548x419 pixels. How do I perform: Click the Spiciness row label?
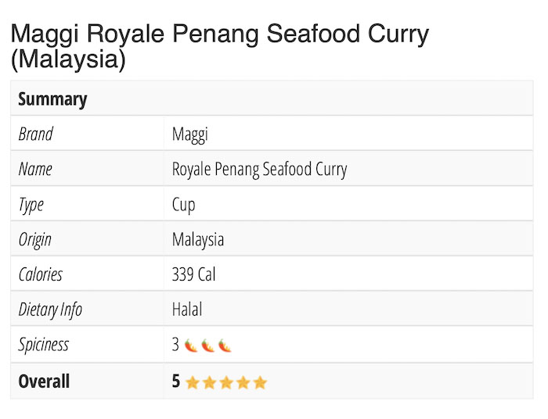(x=44, y=345)
